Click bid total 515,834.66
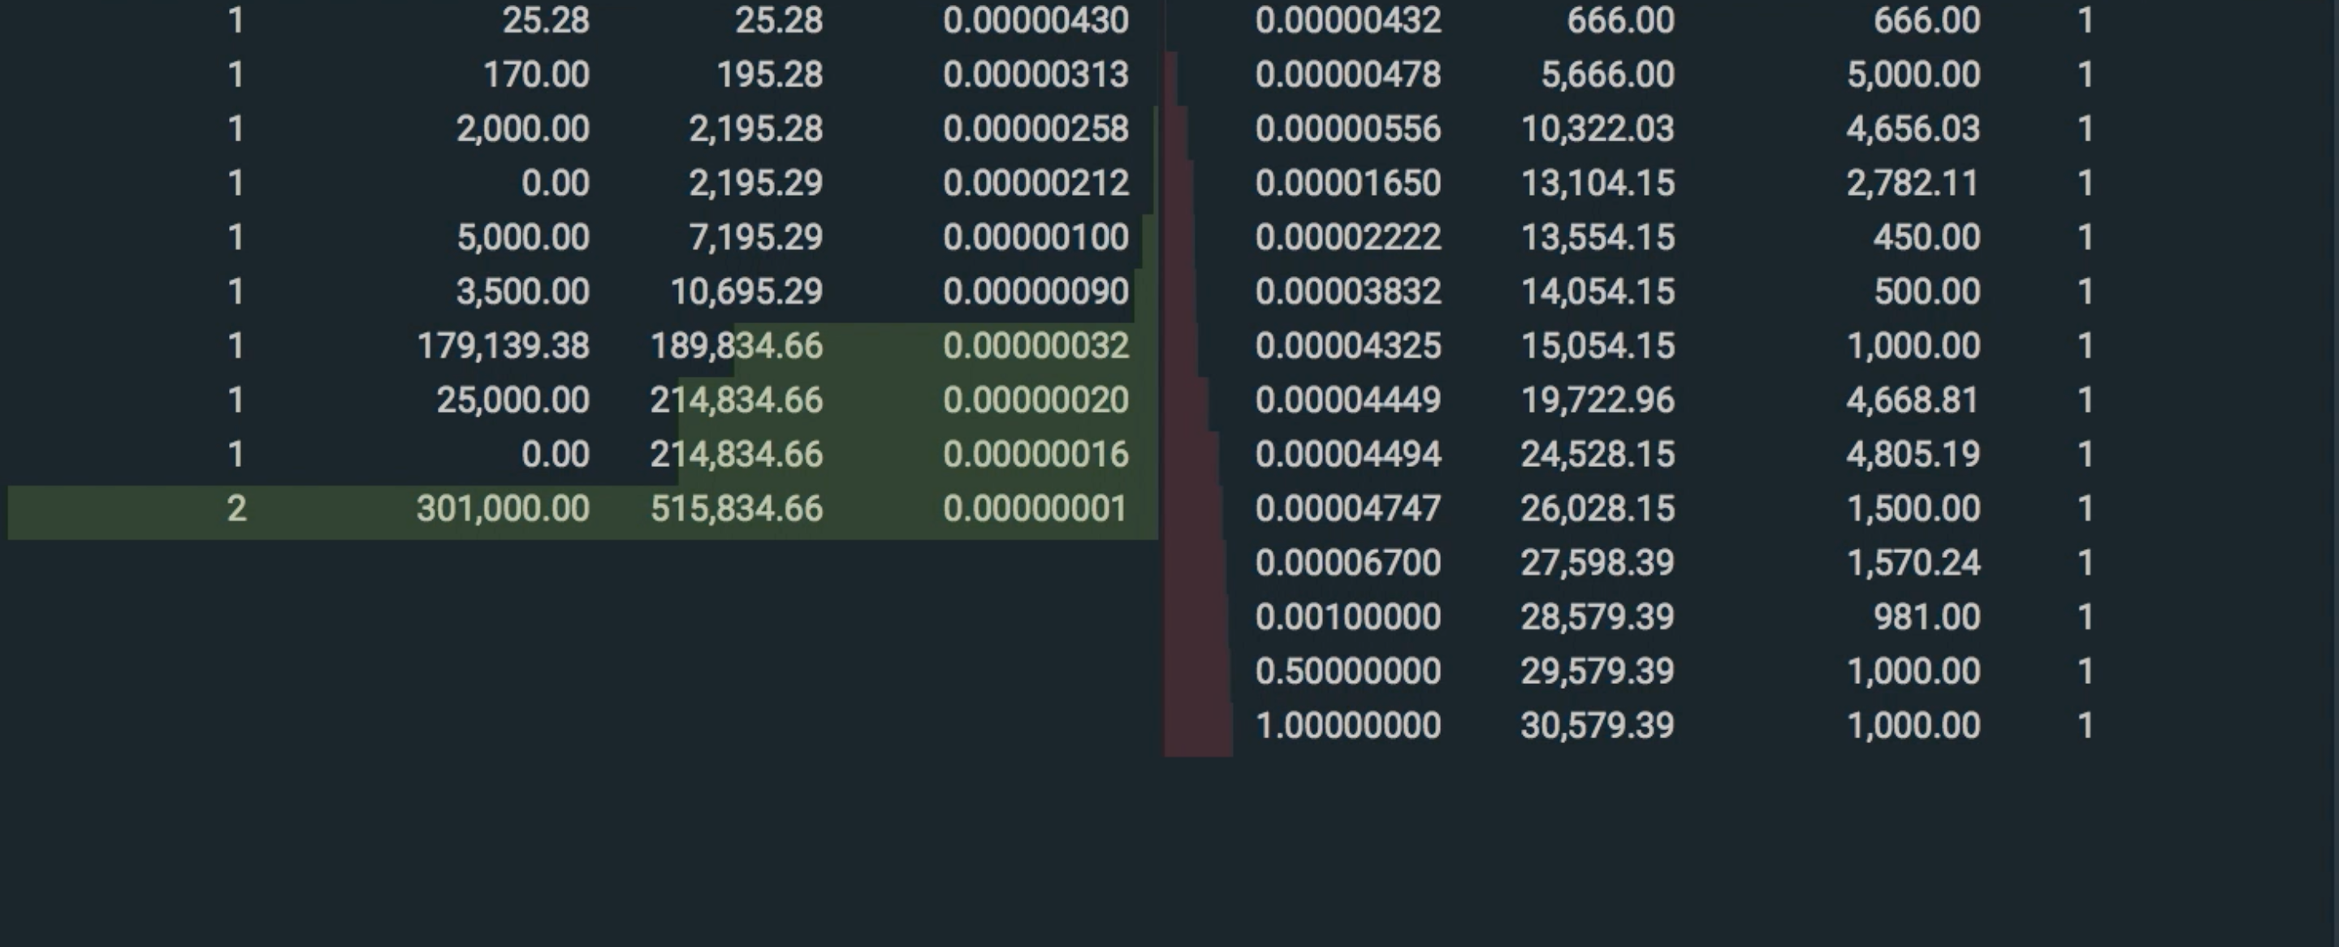The image size is (2339, 947). [737, 508]
